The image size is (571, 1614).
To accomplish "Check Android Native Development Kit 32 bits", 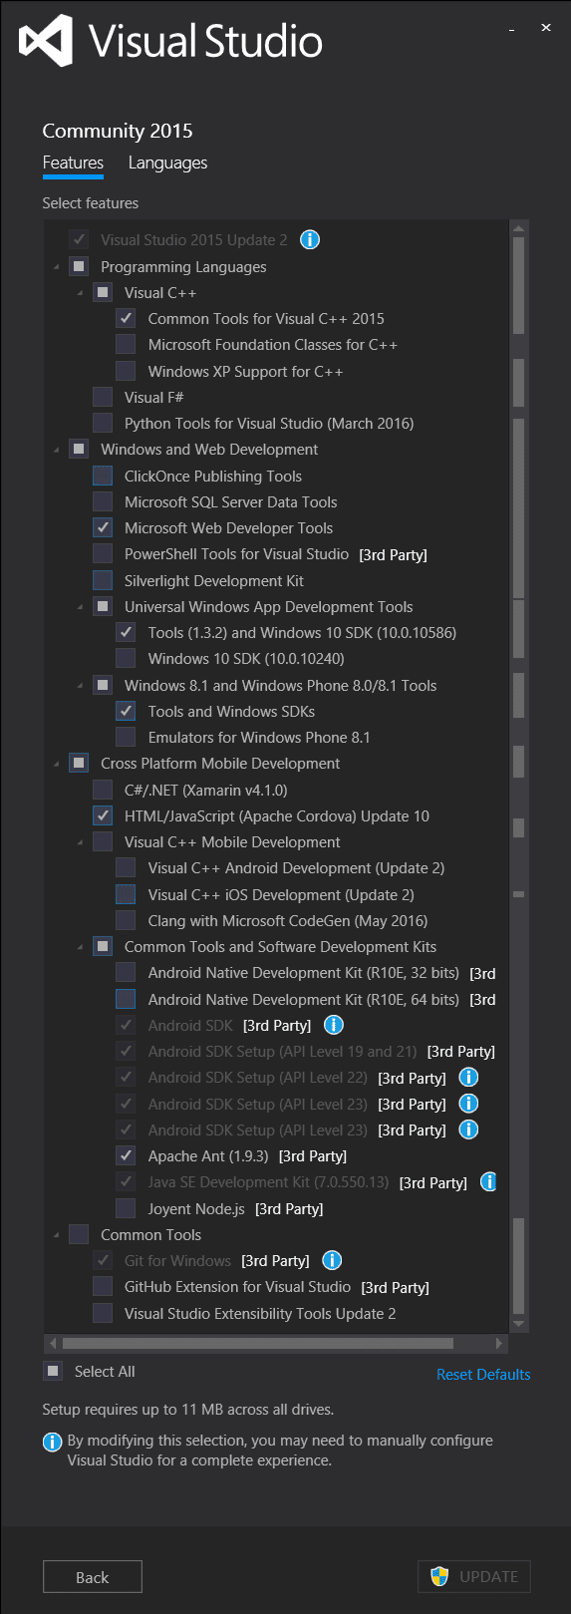I will pos(126,972).
